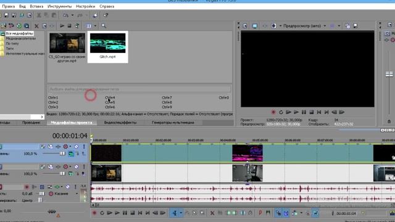Click the Go to Start button below the preview window
The image size is (395, 222).
(x=319, y=112)
